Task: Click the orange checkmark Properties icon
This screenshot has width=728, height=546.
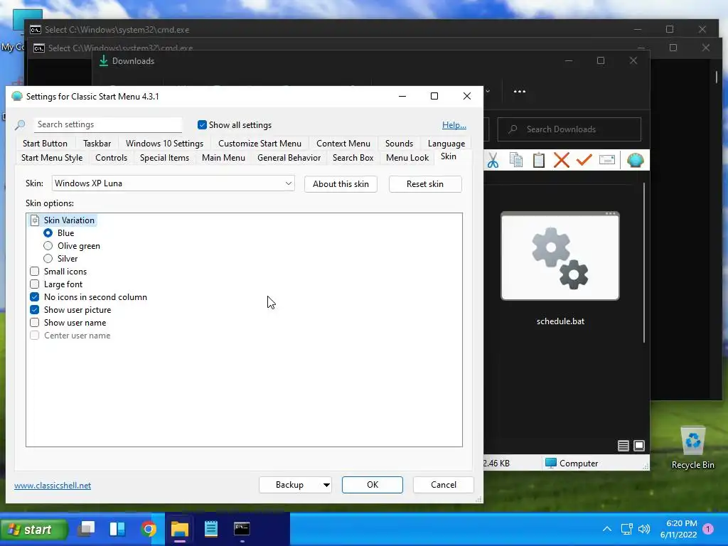Action: [584, 160]
